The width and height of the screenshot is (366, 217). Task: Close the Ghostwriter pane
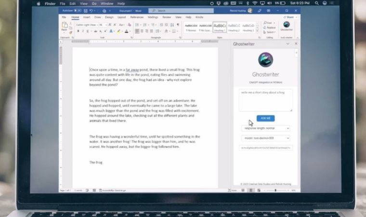coord(296,44)
